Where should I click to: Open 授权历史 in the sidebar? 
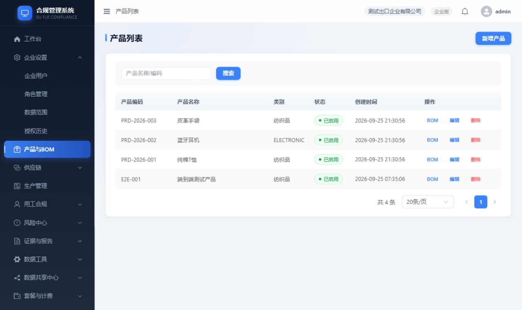(x=36, y=131)
